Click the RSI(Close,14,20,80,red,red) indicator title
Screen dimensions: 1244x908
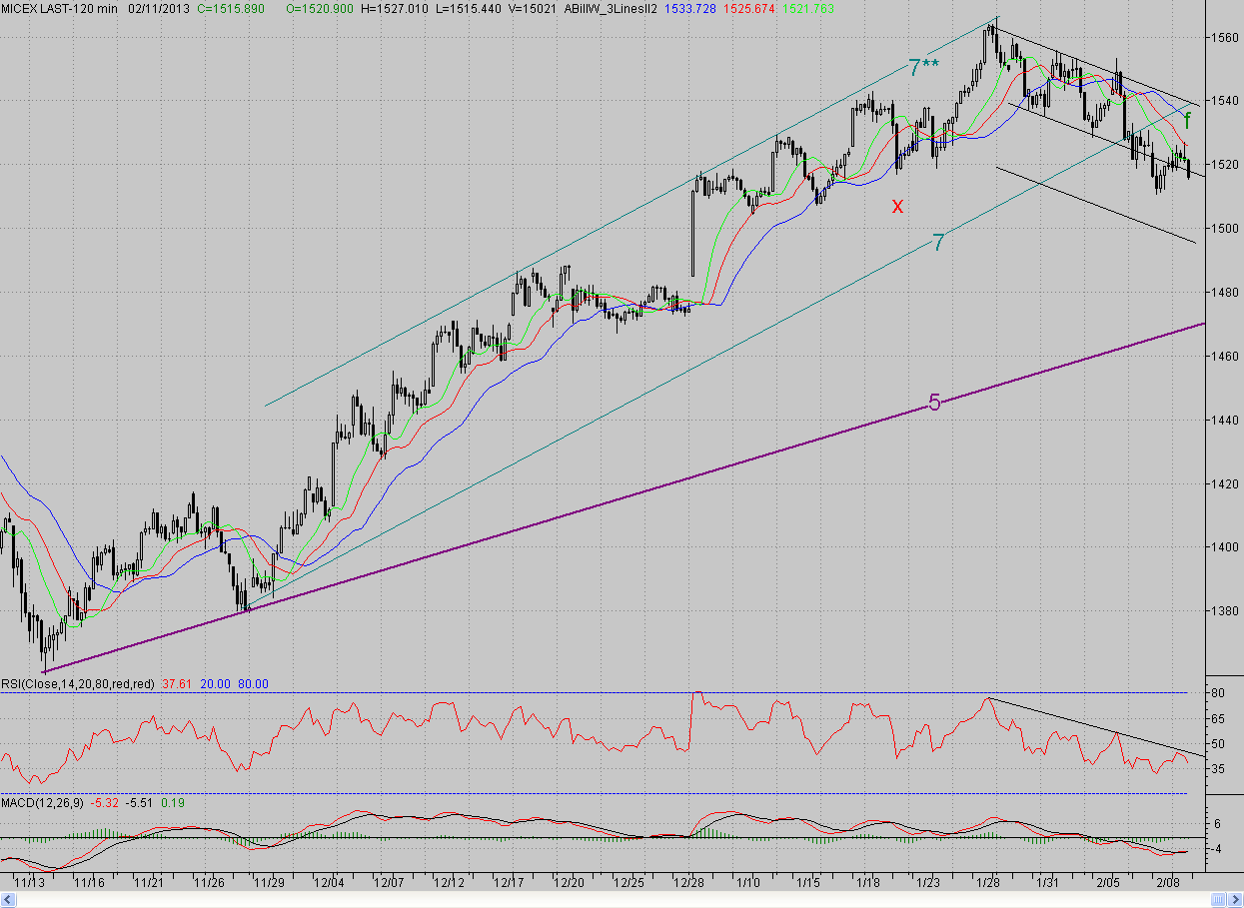[78, 683]
